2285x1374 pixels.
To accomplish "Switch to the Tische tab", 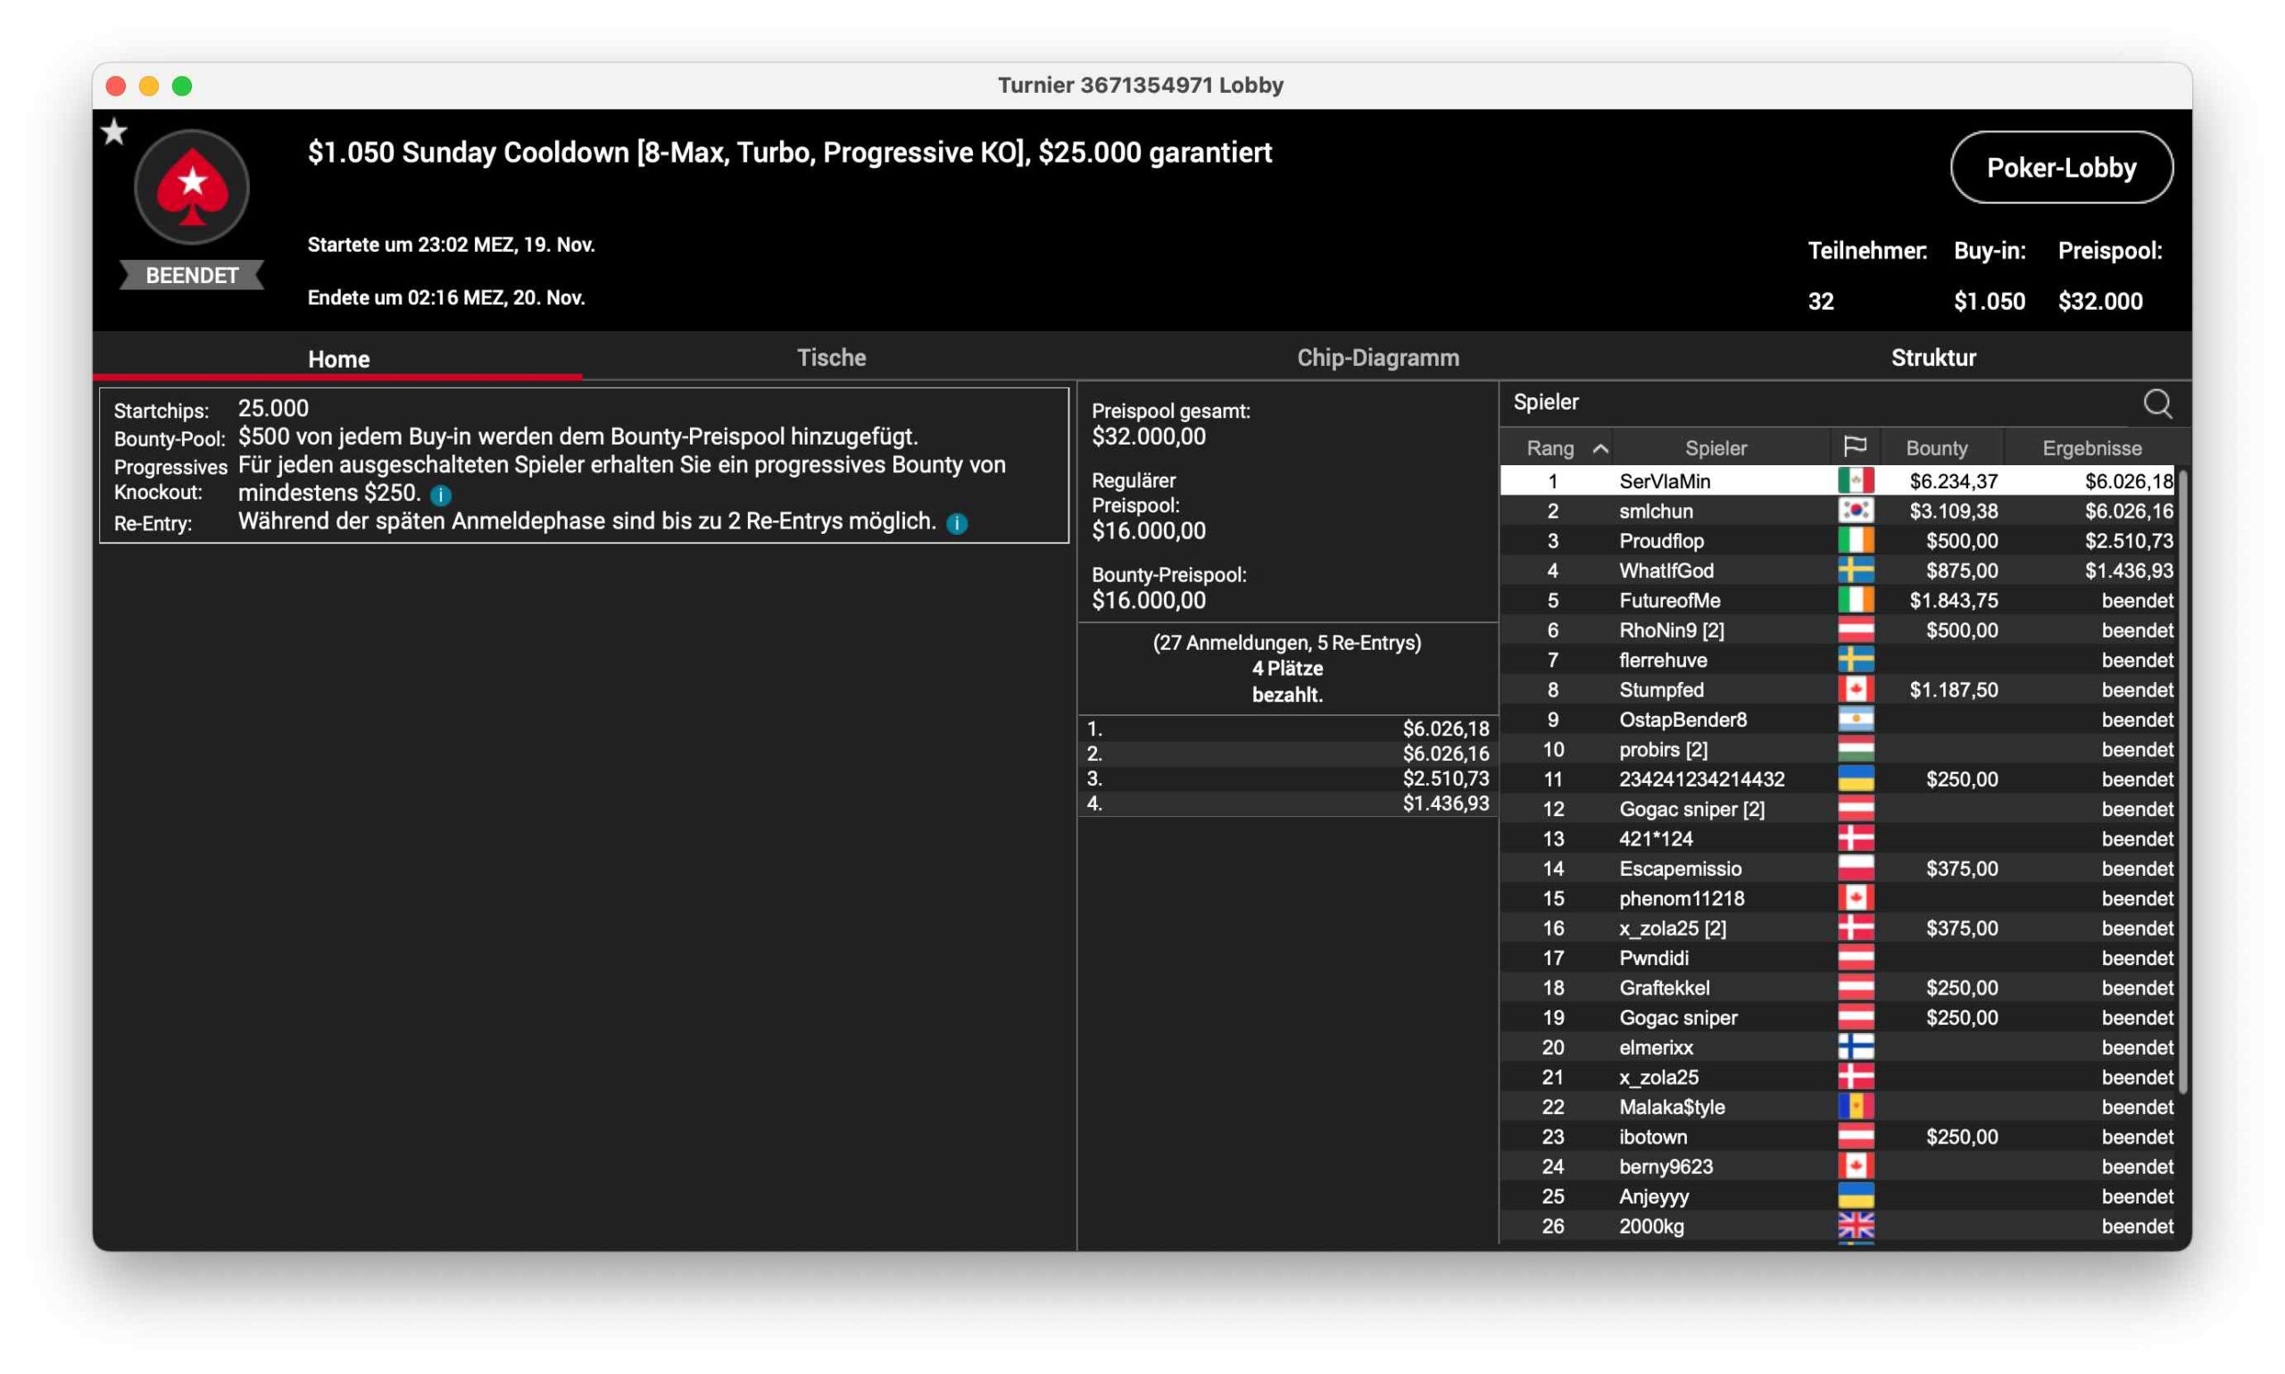I will 831,357.
